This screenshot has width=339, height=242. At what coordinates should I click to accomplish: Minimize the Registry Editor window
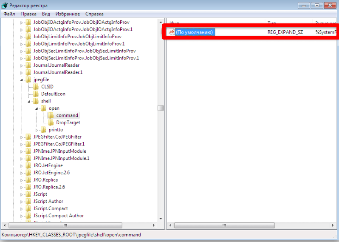coord(304,6)
